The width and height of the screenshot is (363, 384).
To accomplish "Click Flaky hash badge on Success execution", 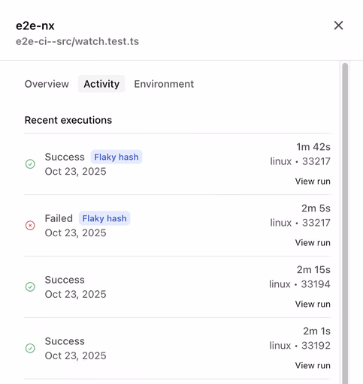I will click(116, 157).
